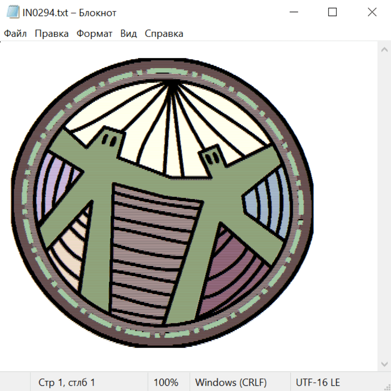Click the left green figure's head
The width and height of the screenshot is (391, 391).
point(110,140)
